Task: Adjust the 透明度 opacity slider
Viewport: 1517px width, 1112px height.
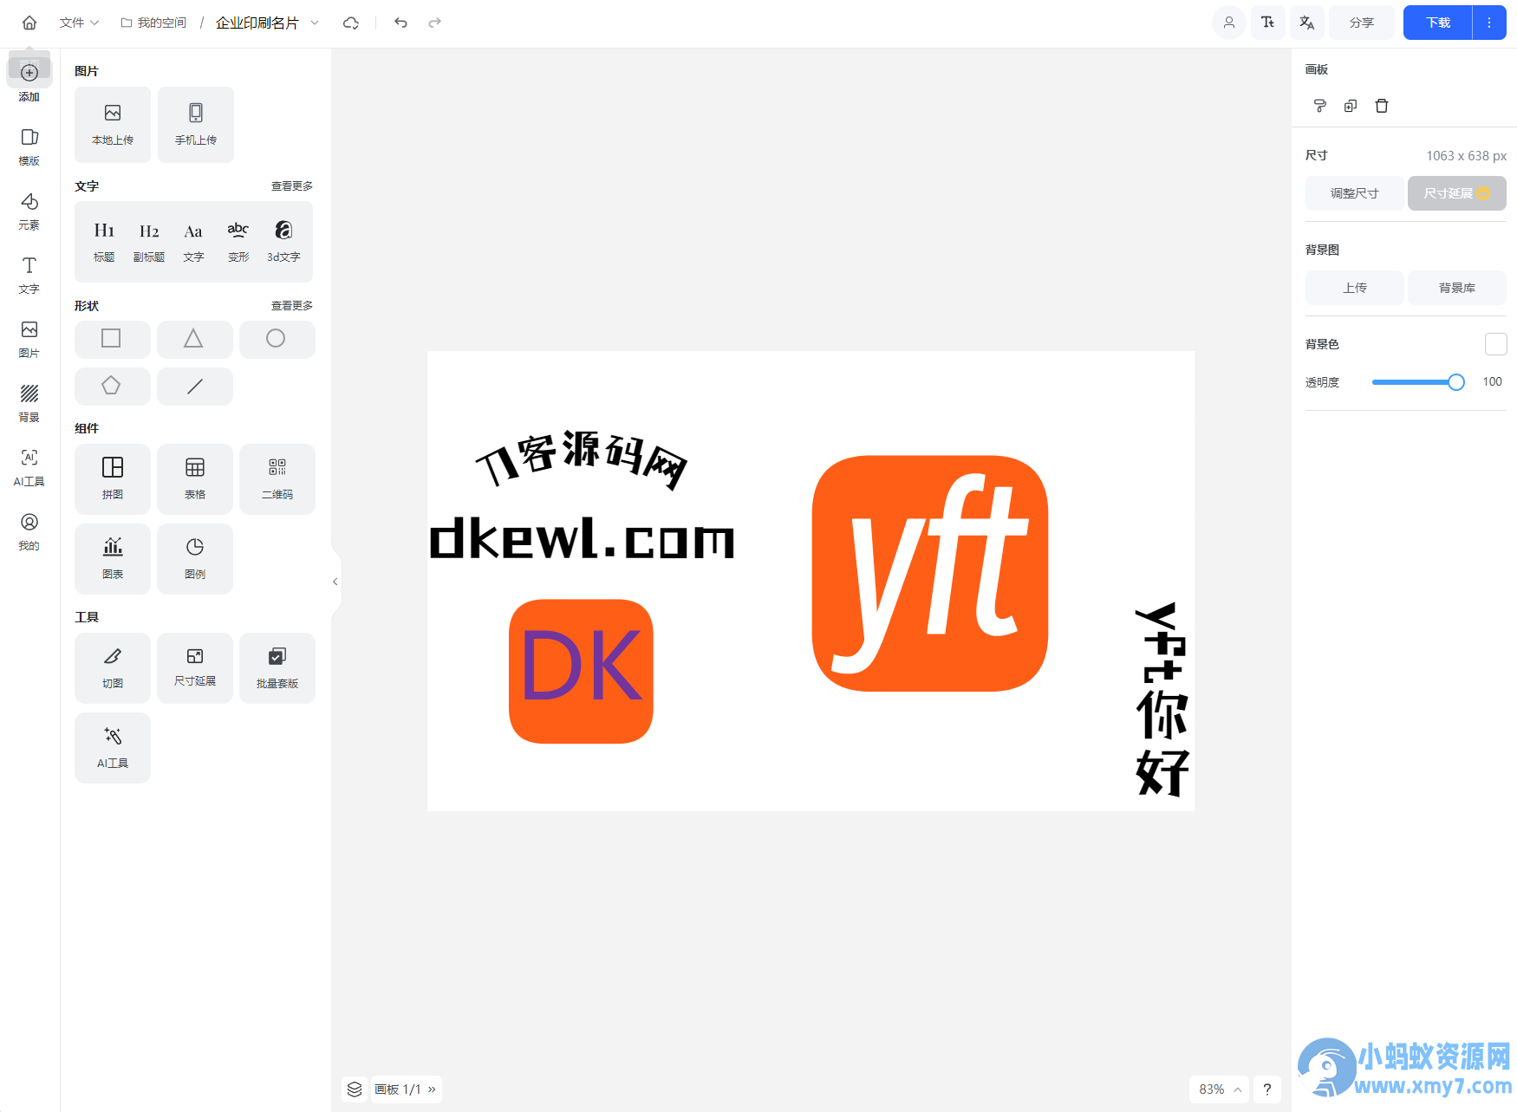Action: [x=1418, y=382]
